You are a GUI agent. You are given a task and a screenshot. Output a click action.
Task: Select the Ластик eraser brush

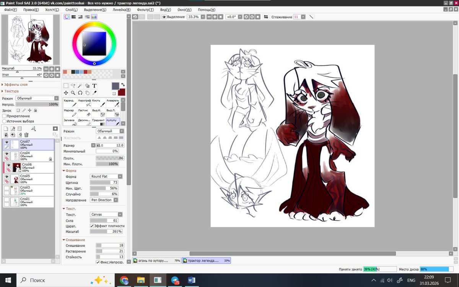coord(84,113)
